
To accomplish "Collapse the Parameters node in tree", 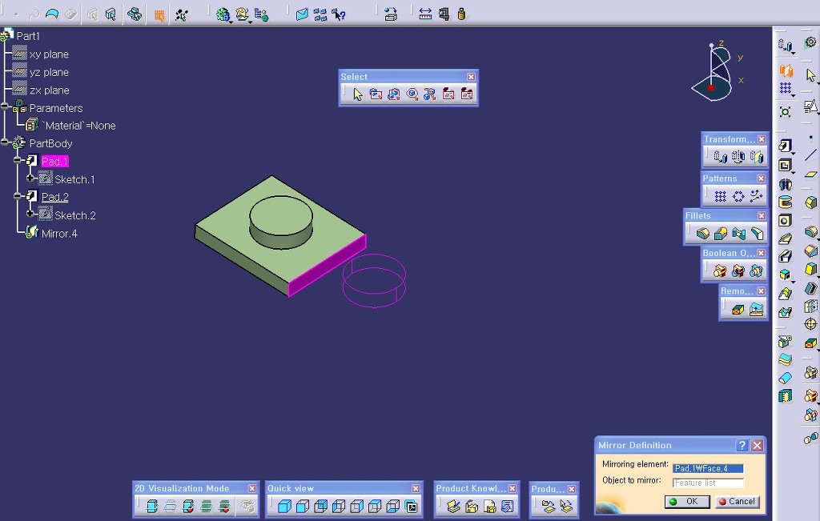I will 5,107.
